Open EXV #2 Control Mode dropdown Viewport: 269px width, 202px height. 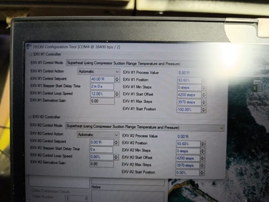145,127
